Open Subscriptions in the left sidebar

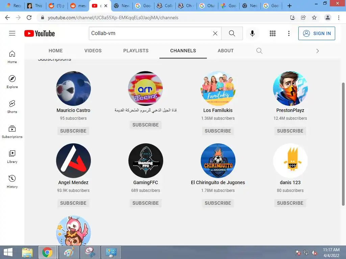12,132
